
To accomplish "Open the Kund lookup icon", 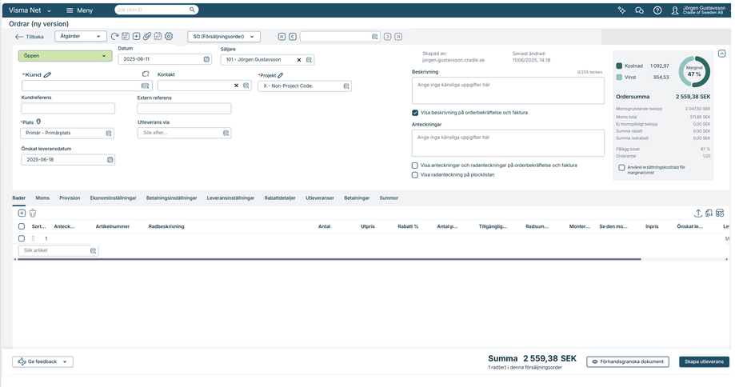I will (146, 86).
